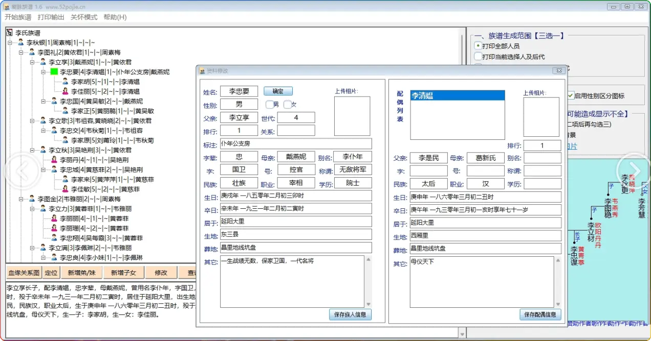Collapse the 李图礼 tree node
Image resolution: width=651 pixels, height=341 pixels.
tap(21, 53)
